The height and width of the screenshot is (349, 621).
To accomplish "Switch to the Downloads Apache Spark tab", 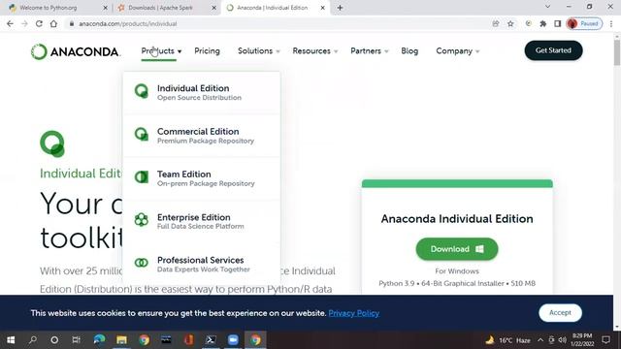I will point(166,8).
